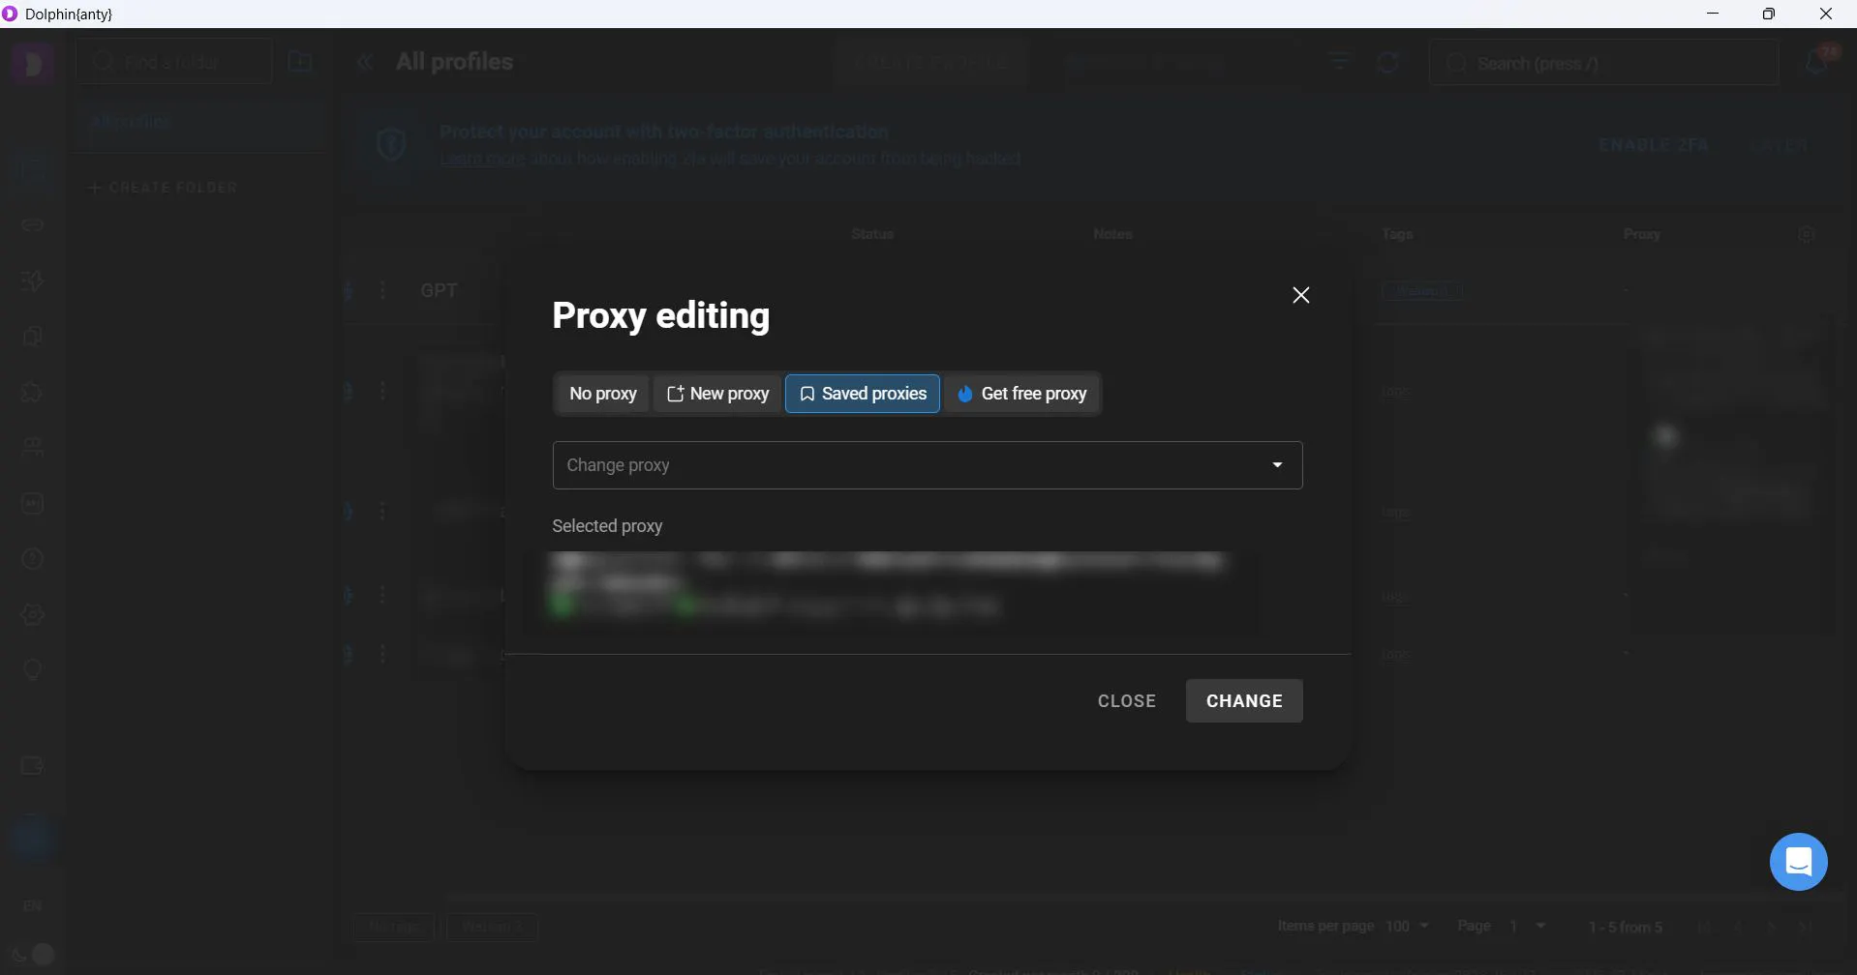Image resolution: width=1857 pixels, height=975 pixels.
Task: Open the copy pages icon in sidebar
Action: [33, 337]
